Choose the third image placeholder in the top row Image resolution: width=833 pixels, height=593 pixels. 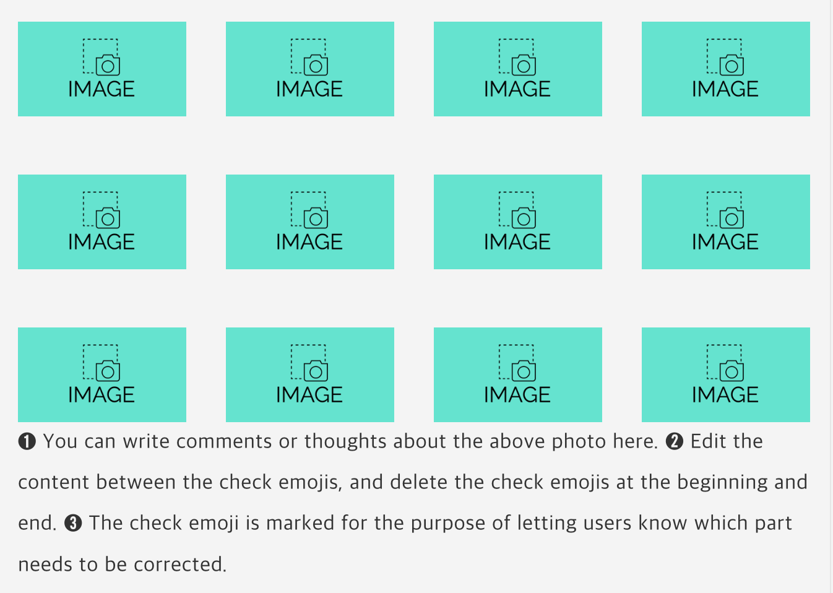[518, 69]
